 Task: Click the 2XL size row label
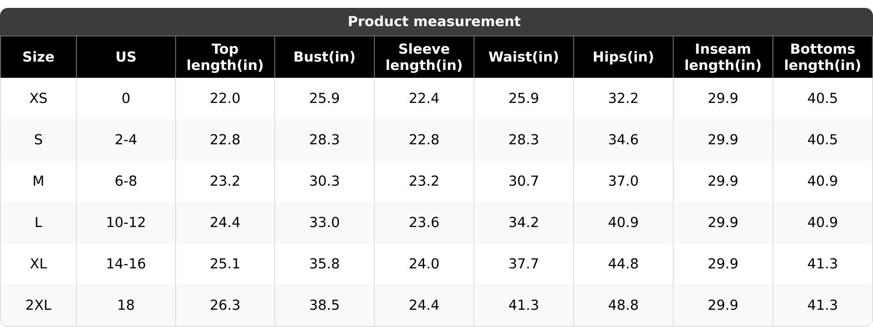point(38,305)
